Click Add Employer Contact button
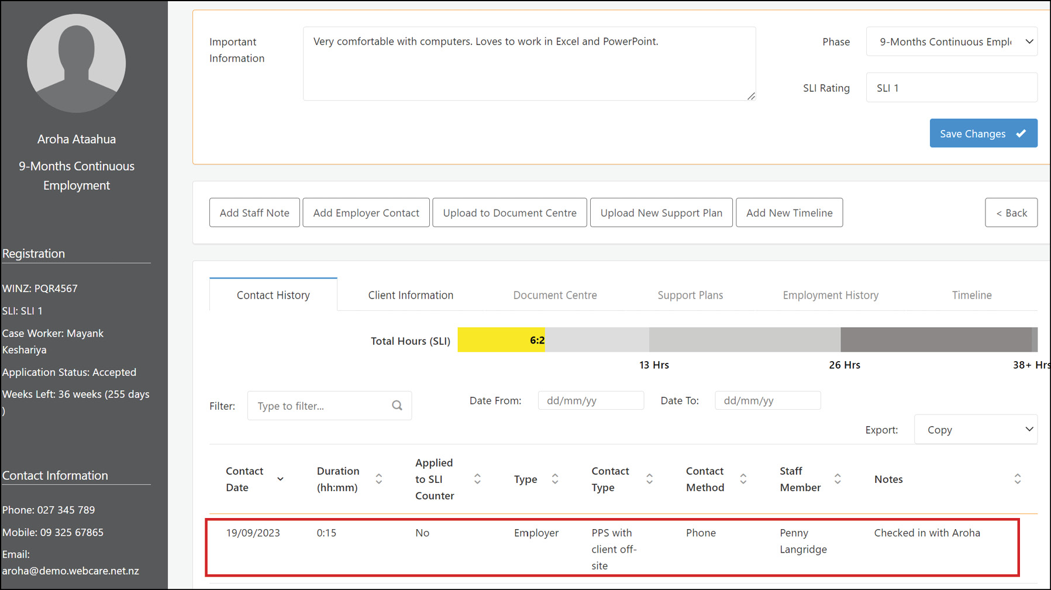This screenshot has height=590, width=1051. [x=366, y=212]
